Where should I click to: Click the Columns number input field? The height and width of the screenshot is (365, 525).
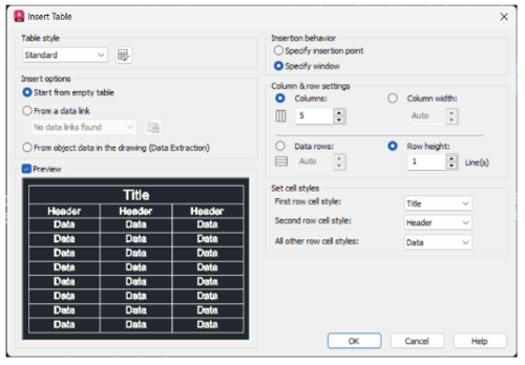[x=315, y=116]
